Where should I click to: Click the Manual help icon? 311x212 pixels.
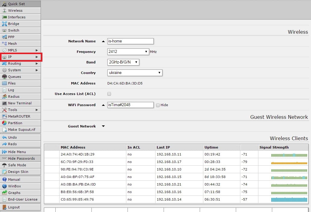5,180
